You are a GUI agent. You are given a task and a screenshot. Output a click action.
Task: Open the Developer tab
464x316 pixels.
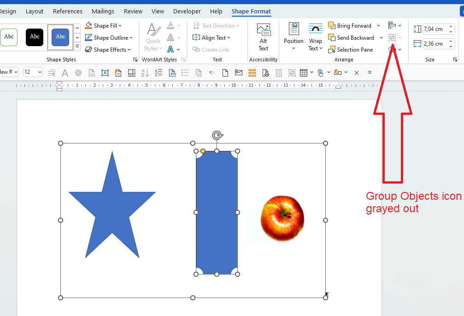coord(187,11)
